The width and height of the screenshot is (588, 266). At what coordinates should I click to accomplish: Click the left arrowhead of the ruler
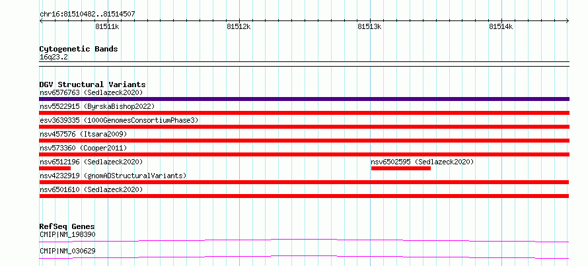(x=41, y=20)
